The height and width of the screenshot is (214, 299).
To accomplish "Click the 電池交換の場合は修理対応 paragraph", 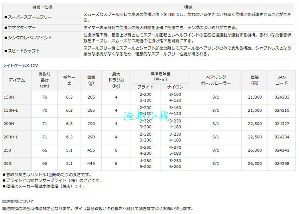I will (x=98, y=209).
